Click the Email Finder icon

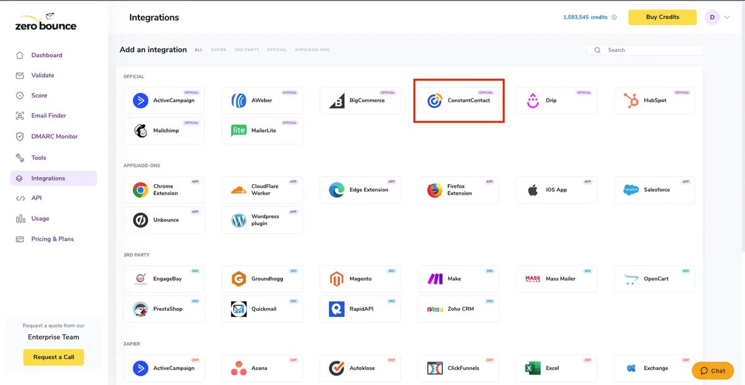tap(20, 116)
